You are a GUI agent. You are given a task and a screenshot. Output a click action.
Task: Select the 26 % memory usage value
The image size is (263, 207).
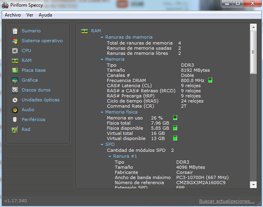[x=157, y=118]
